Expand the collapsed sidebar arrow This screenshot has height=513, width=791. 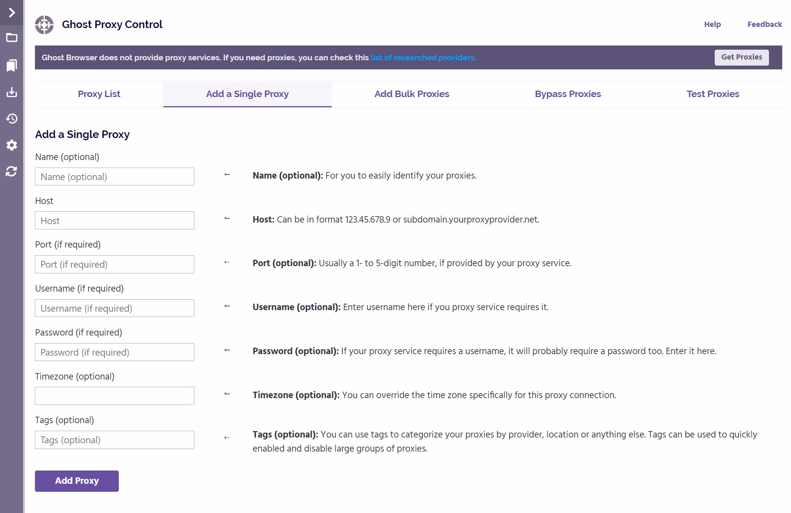click(11, 13)
